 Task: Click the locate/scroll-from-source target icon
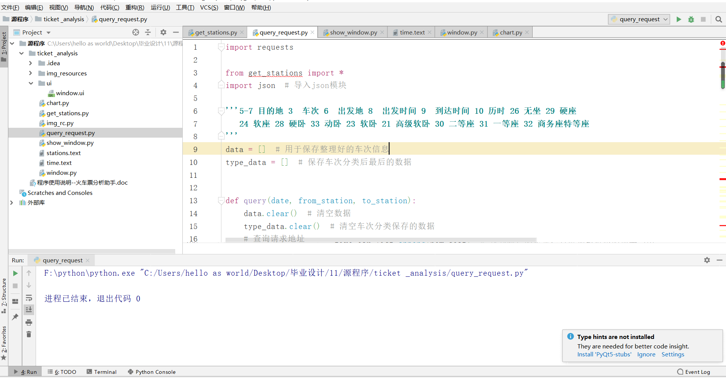point(136,32)
